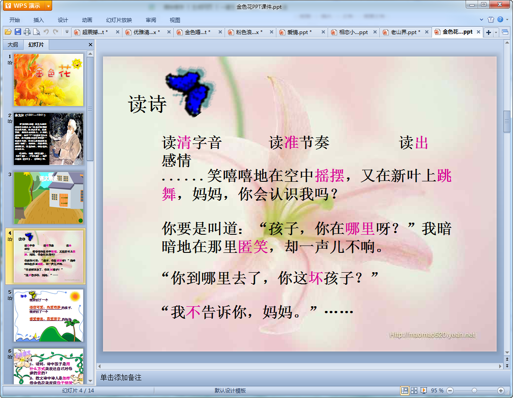513x398 pixels.
Task: Open file with the folder icon
Action: [x=8, y=32]
